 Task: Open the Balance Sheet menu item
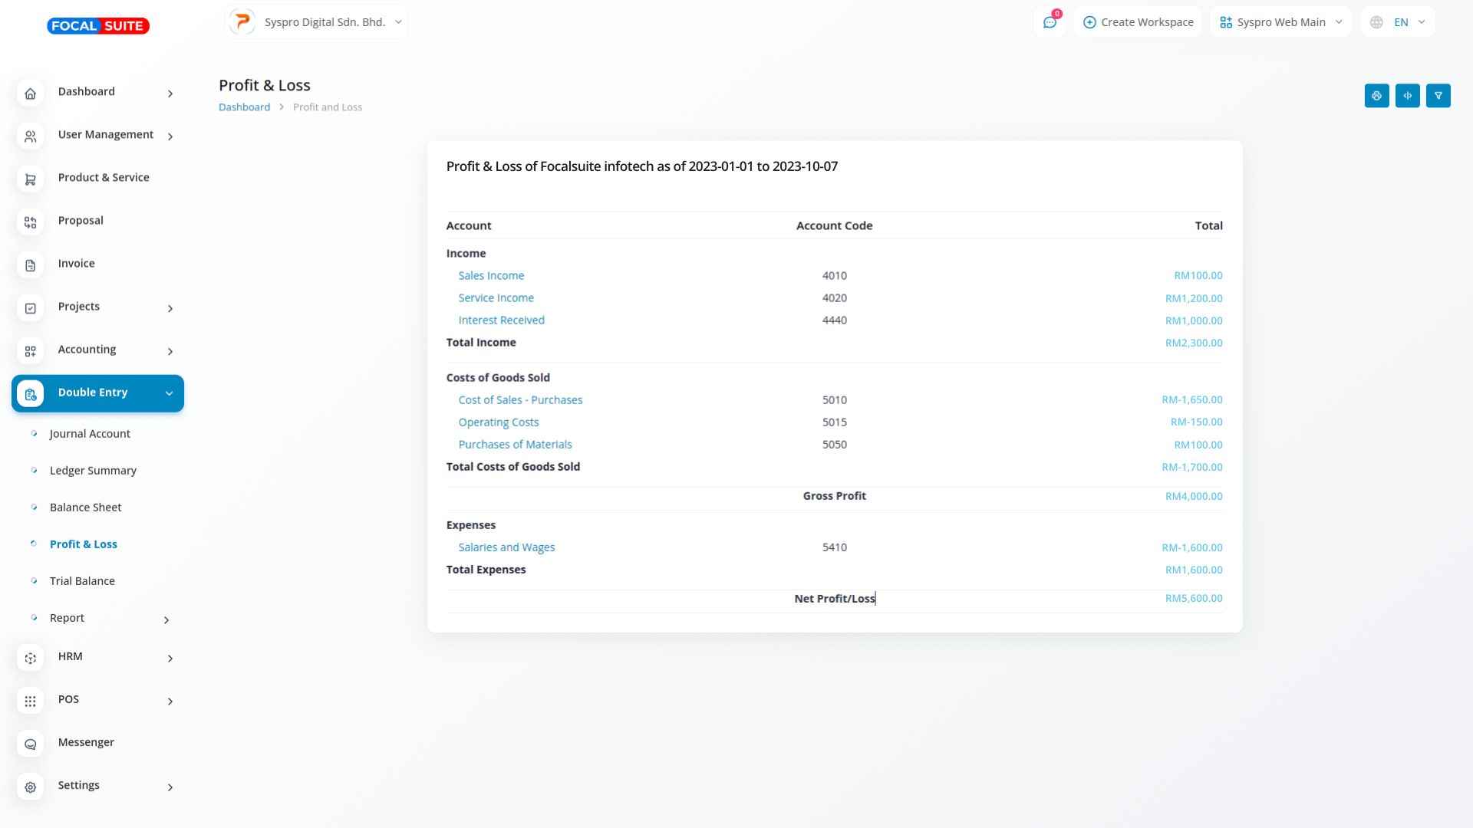click(x=85, y=508)
